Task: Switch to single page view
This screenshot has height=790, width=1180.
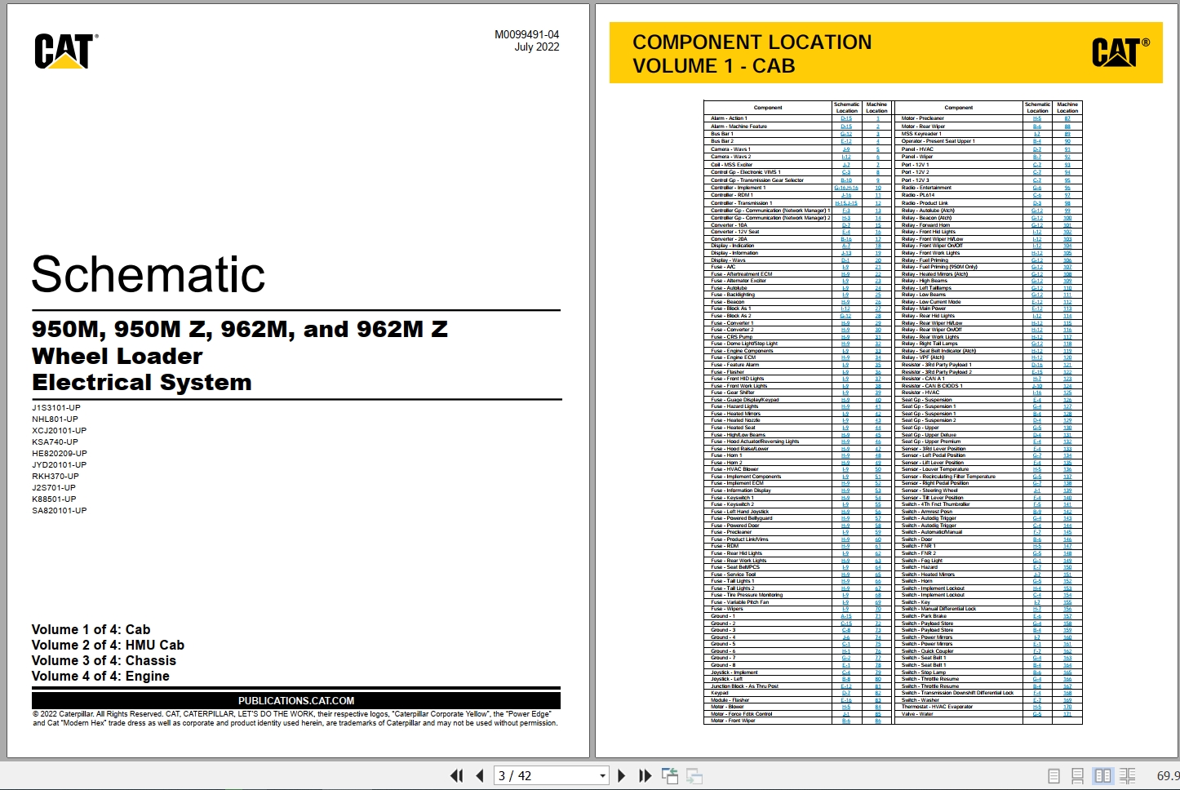Action: pos(1054,776)
